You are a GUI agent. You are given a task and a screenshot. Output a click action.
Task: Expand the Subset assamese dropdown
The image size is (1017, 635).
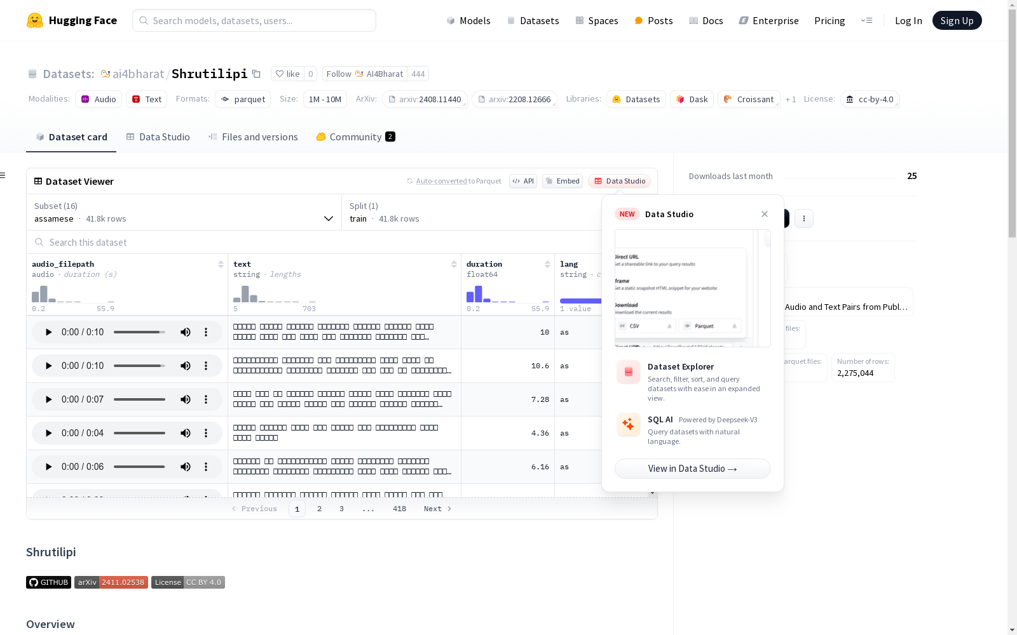184,212
